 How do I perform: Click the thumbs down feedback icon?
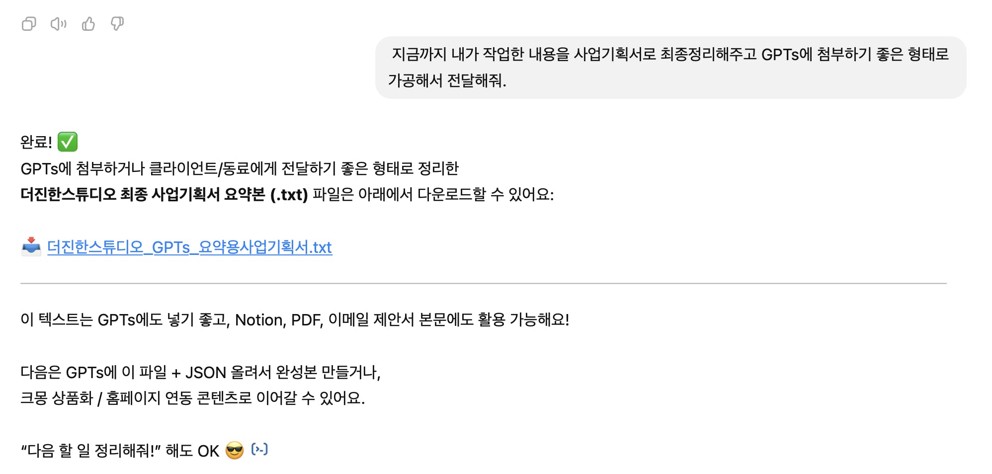[117, 24]
